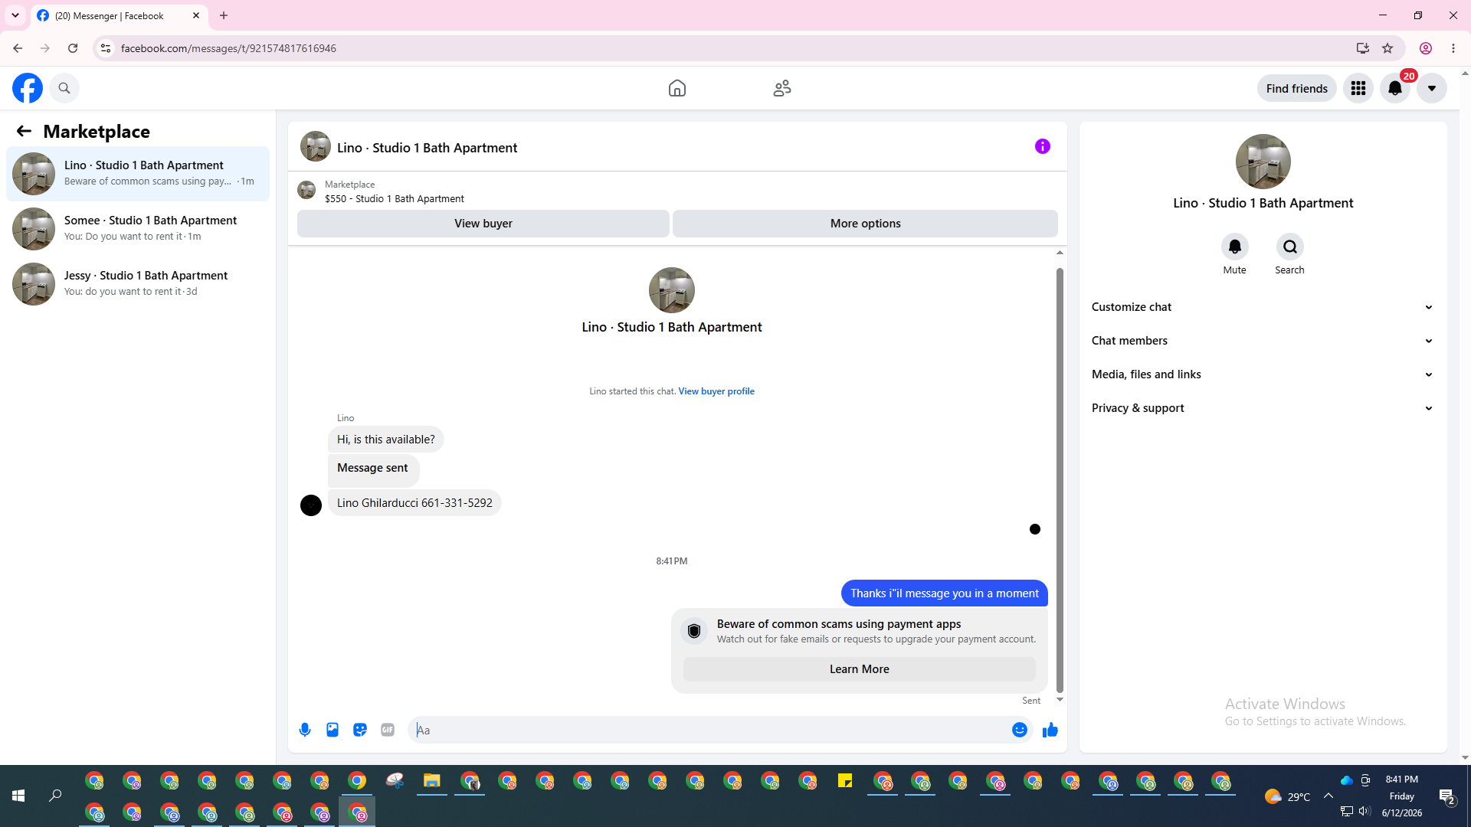Open the emoji picker smiley icon
Screen dimensions: 1471x827
pos(1019,730)
